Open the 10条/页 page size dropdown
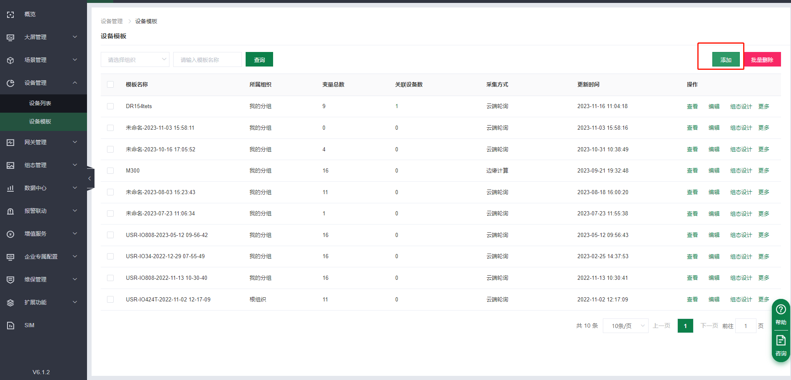Viewport: 791px width, 380px height. 625,326
